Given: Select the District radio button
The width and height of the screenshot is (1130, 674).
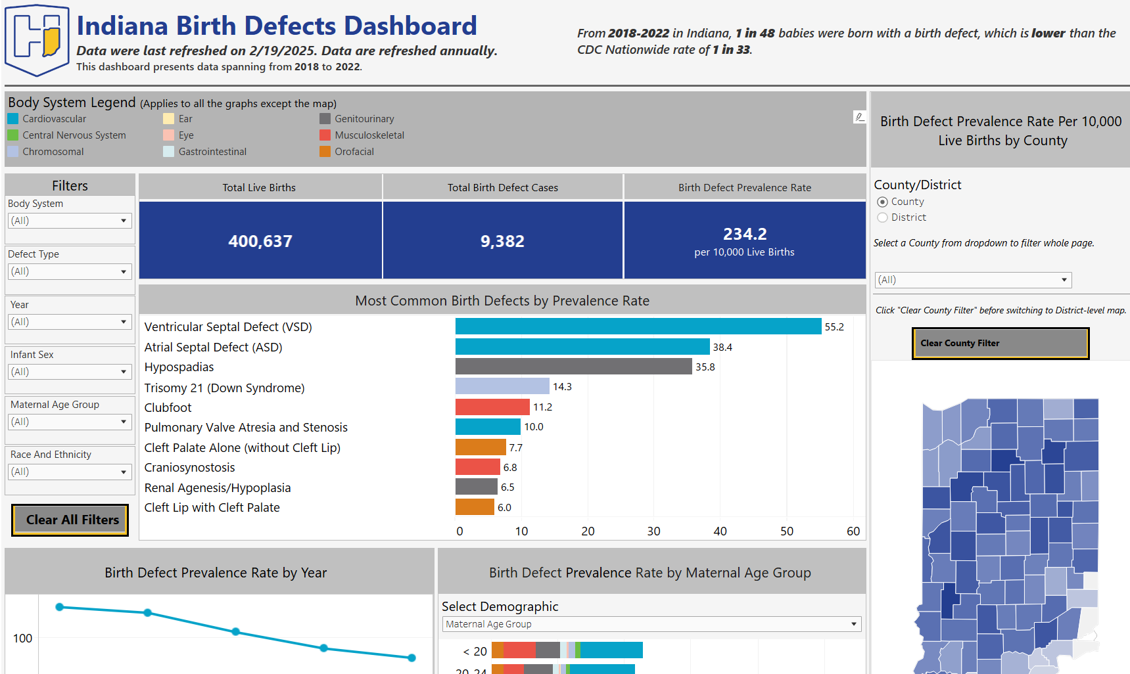Looking at the screenshot, I should pyautogui.click(x=882, y=217).
